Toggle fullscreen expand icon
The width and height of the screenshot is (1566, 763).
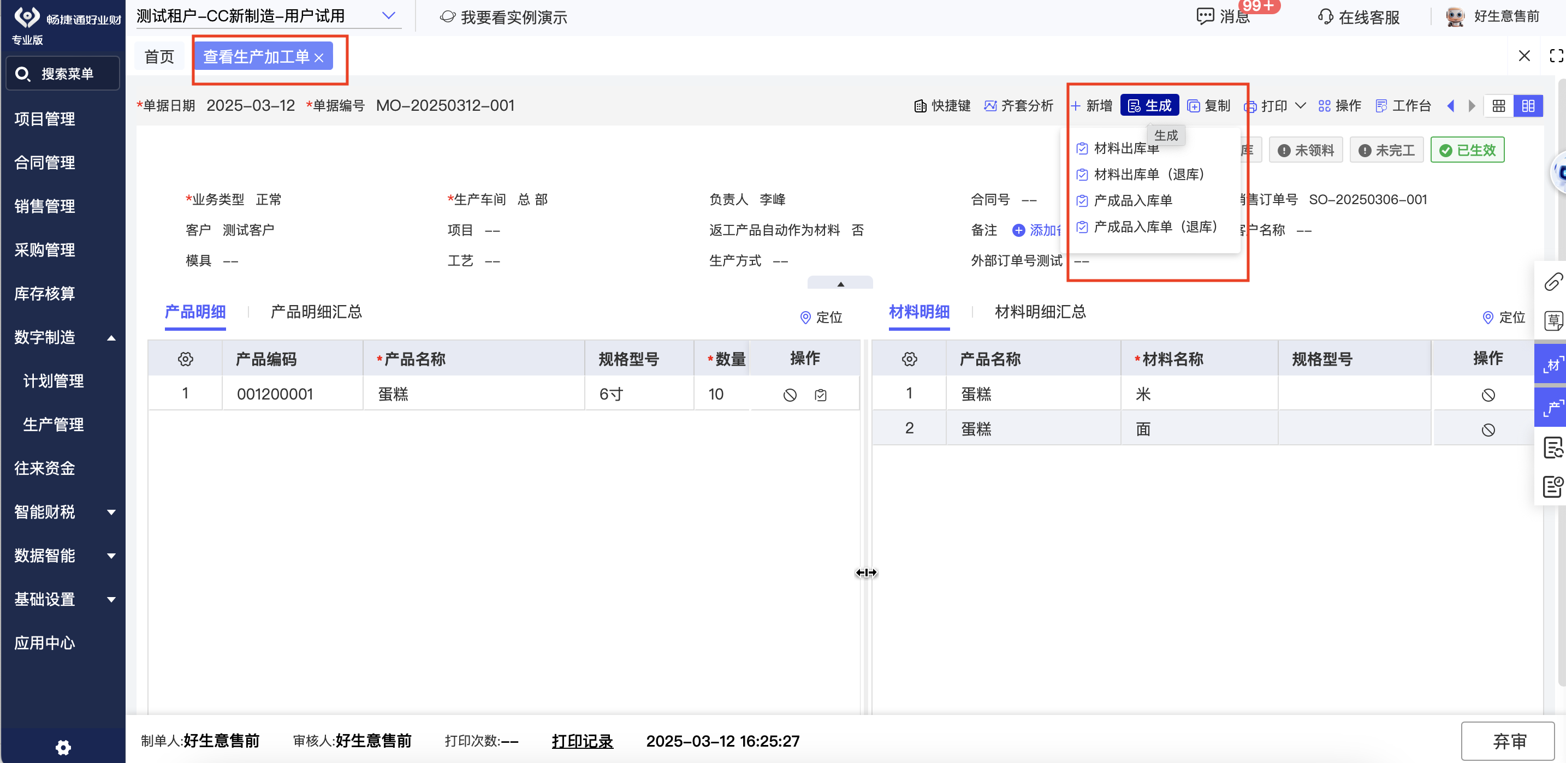point(1556,56)
